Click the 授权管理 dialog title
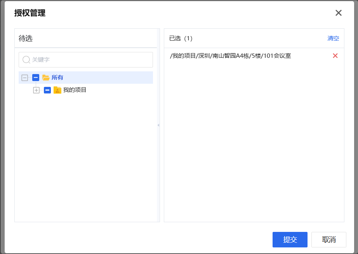 click(x=30, y=13)
